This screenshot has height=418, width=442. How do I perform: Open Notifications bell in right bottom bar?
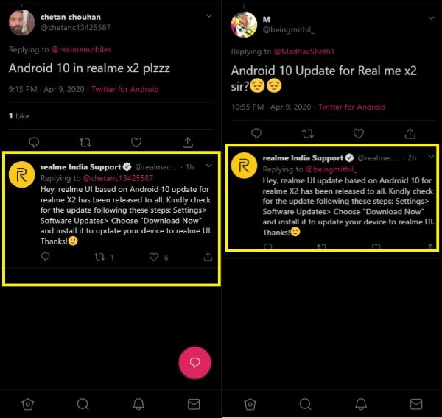[x=361, y=404]
